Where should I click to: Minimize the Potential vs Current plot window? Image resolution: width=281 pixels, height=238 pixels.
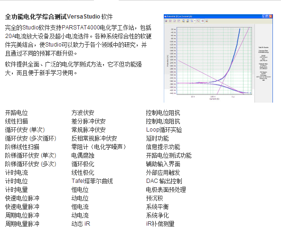263,16
